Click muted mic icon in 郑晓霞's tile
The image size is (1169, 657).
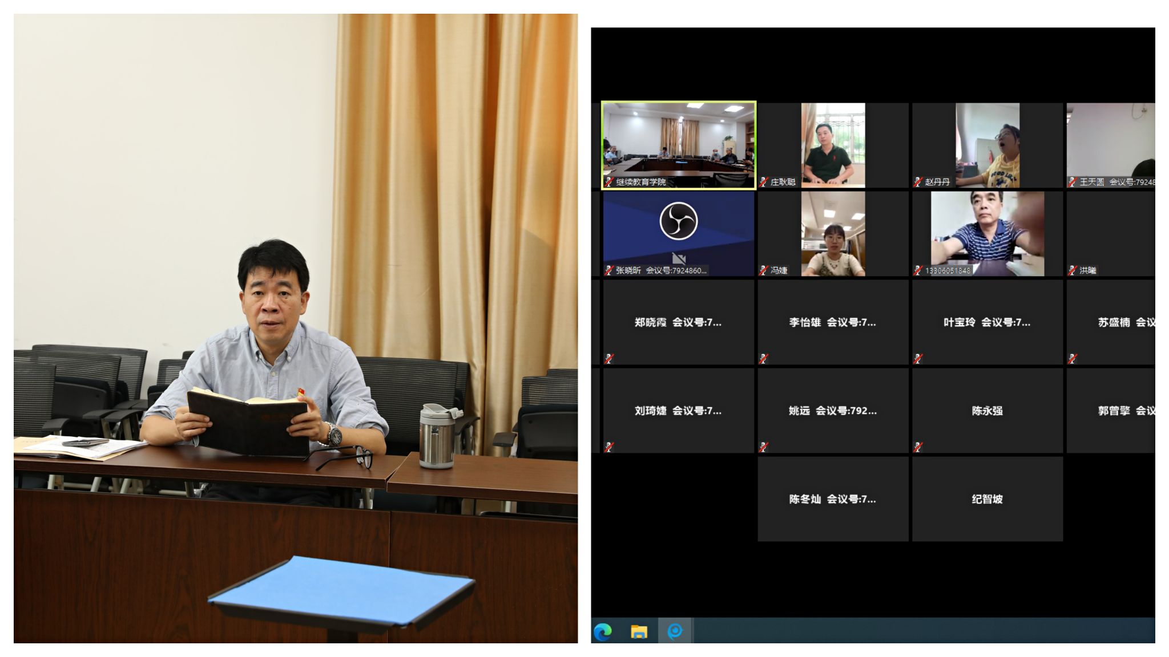coord(609,359)
